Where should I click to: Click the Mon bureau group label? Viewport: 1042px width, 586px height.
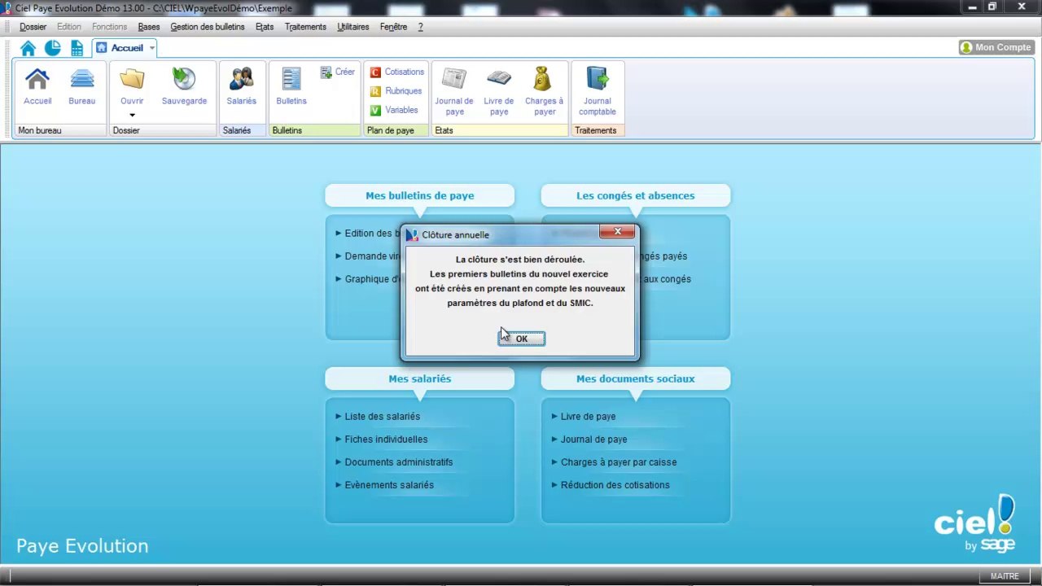40,130
